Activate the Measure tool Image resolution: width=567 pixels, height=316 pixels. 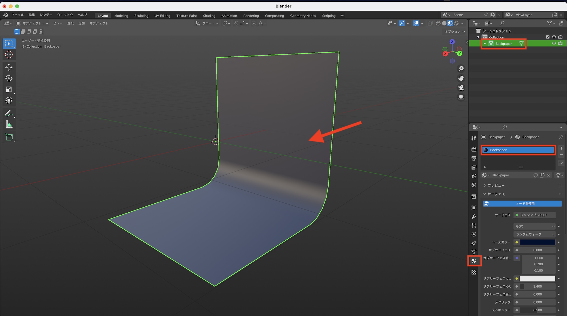(9, 125)
